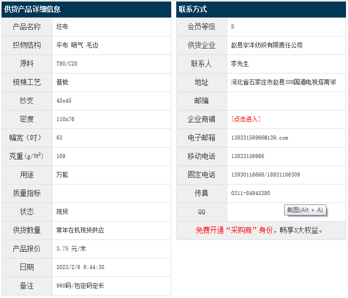Click the red 点击进入 shop link

[246, 119]
